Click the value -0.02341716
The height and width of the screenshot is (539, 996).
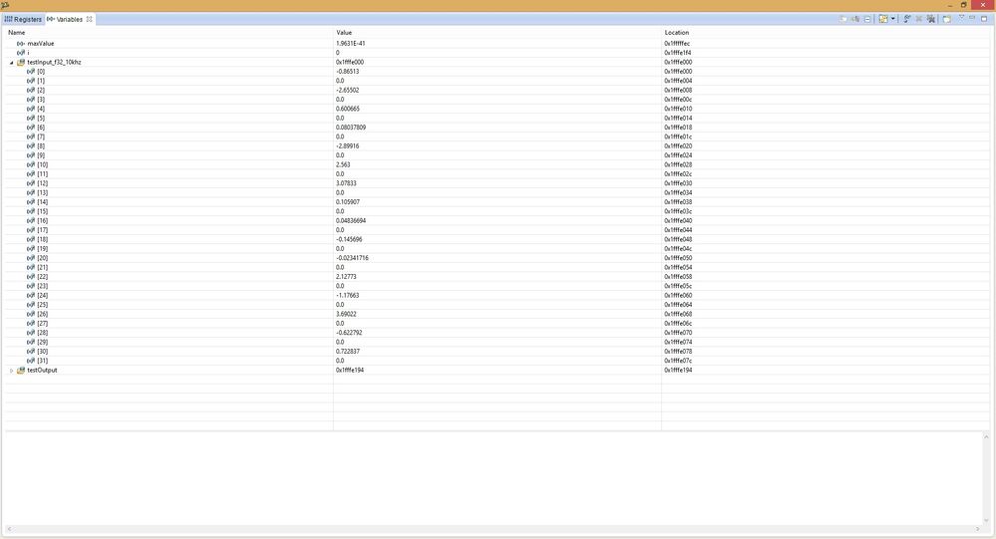coord(353,258)
